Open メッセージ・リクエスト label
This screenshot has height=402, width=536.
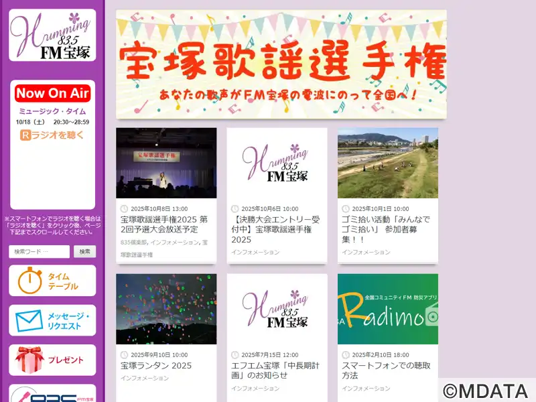68,321
